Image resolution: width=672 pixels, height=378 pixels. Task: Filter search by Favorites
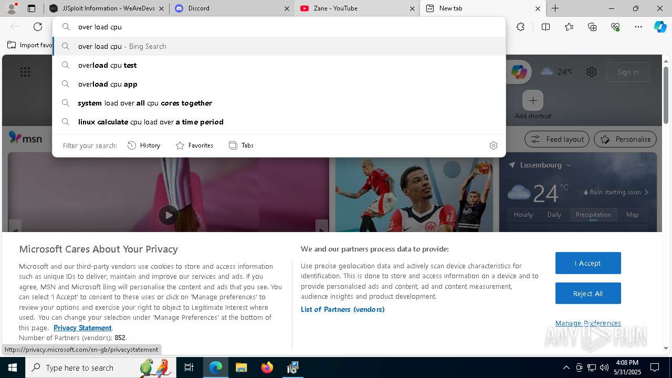(x=194, y=145)
